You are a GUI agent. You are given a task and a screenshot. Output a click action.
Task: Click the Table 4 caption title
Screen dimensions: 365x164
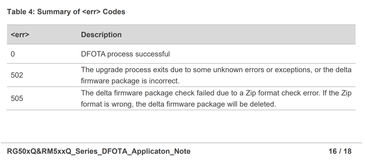[66, 12]
